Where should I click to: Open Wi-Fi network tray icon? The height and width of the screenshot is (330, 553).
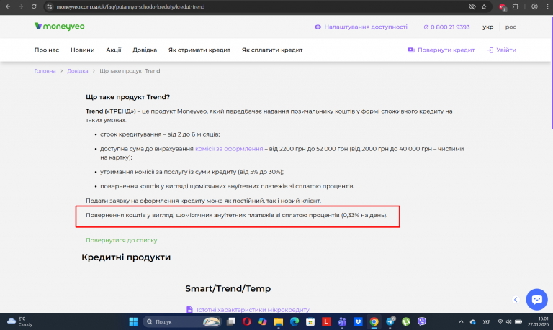(500, 321)
